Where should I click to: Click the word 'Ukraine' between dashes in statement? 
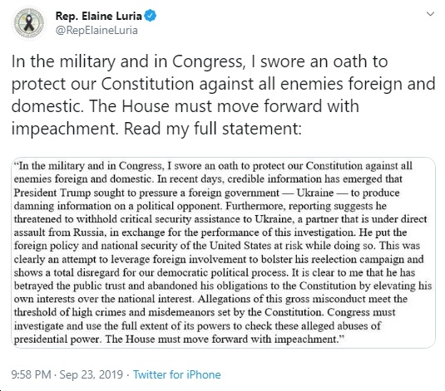(315, 193)
